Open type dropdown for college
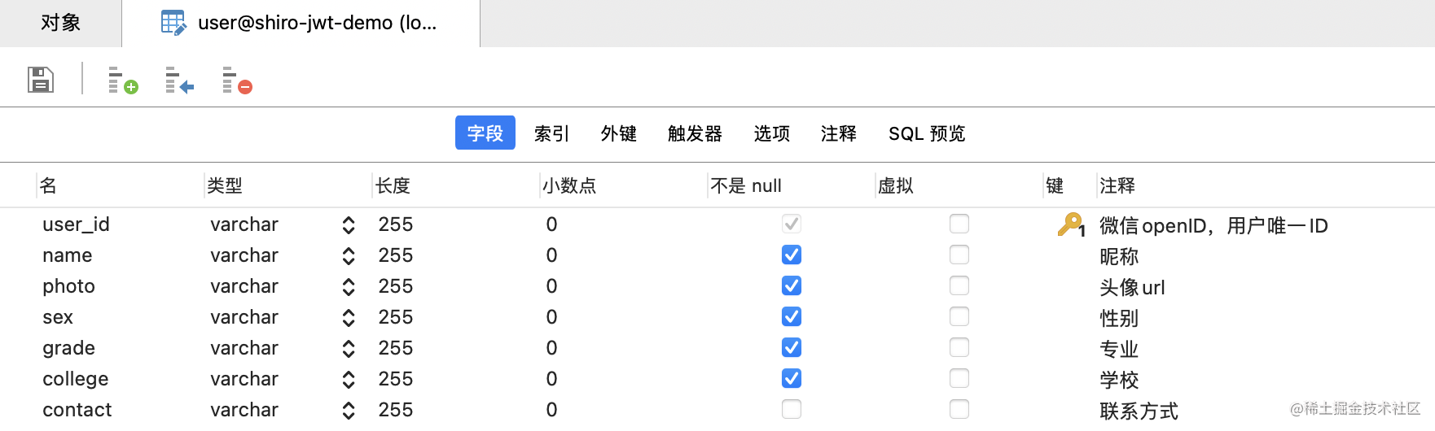The height and width of the screenshot is (431, 1435). point(349,380)
